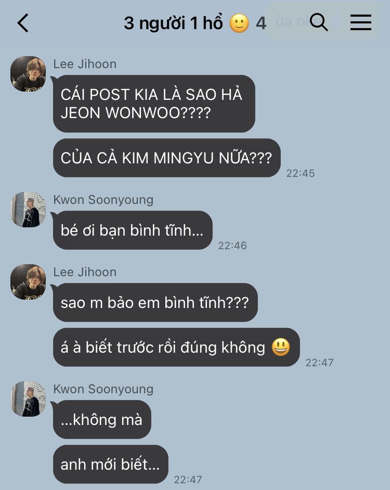Open Lee Jihoon's second profile picture

[28, 282]
